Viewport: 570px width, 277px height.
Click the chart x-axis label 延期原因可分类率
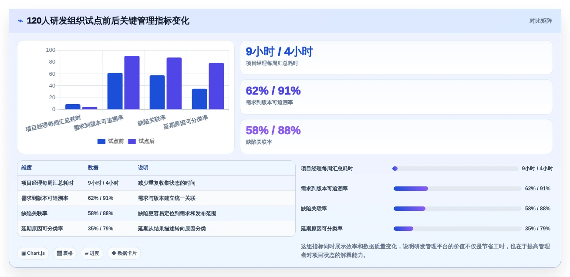186,122
